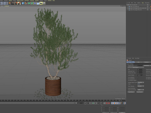Open the Attribute Manager Mode menu
151x113 pixels.
130,58
